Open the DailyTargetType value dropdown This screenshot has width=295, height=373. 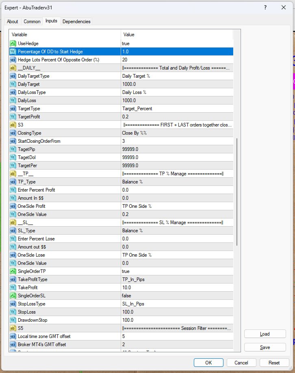coord(177,76)
